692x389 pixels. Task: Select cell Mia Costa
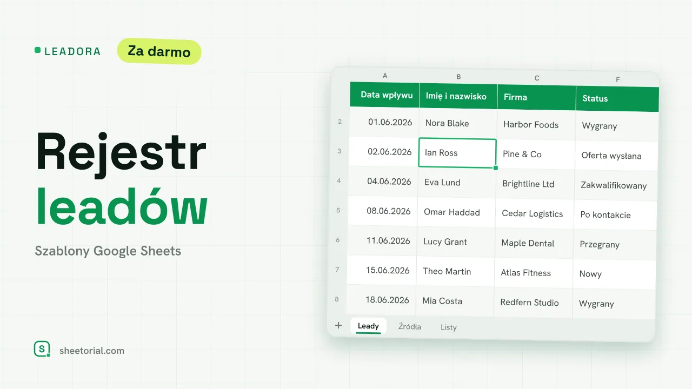[x=455, y=301]
